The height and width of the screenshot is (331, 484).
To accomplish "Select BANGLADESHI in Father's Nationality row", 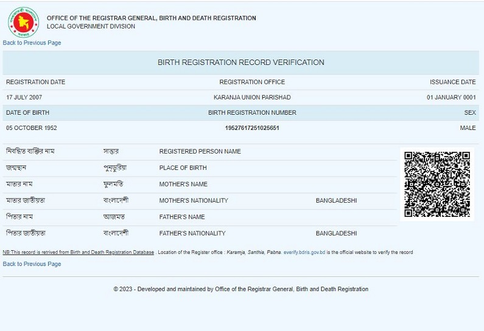I will point(336,233).
